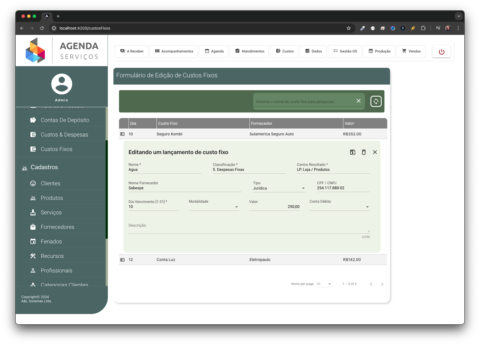Open the A Receber menu

[132, 51]
